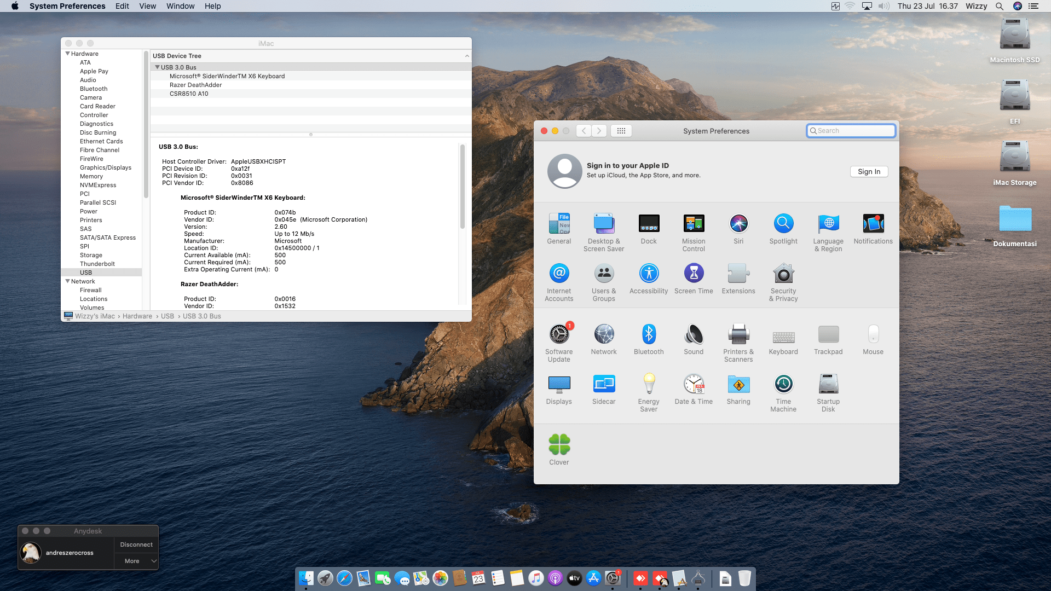Open Software Update preferences
1051x591 pixels.
(559, 343)
